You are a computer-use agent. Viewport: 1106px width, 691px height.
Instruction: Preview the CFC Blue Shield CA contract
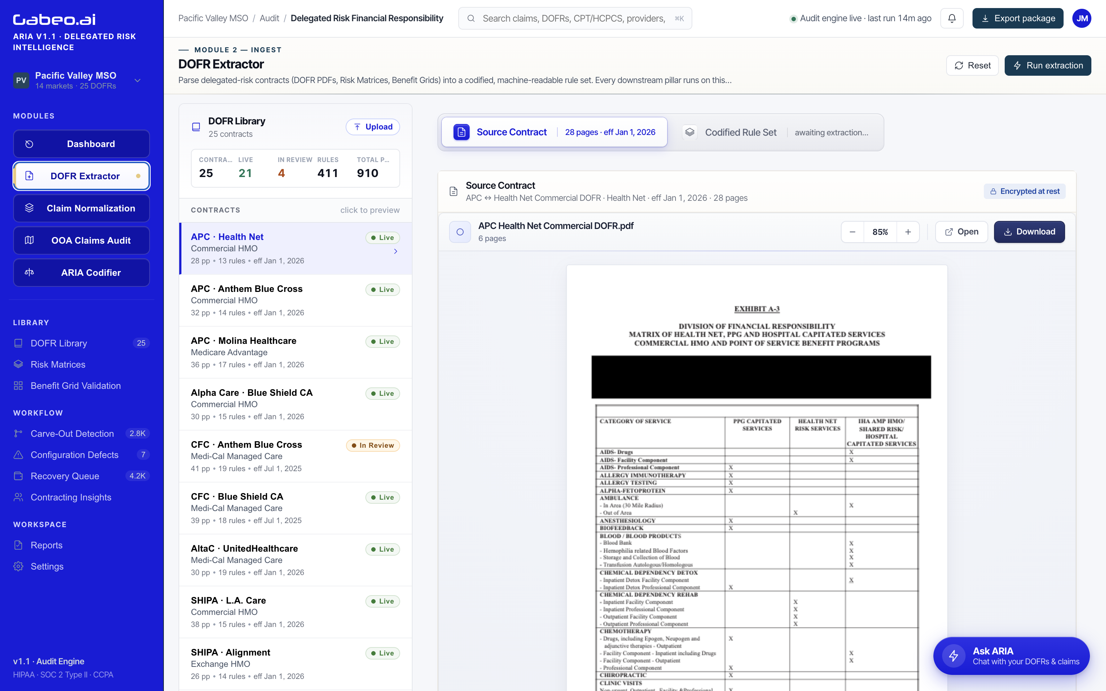click(x=296, y=508)
